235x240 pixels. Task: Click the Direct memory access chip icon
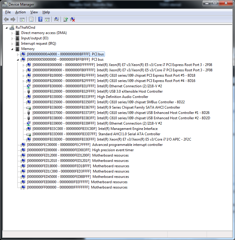pyautogui.click(x=17, y=33)
